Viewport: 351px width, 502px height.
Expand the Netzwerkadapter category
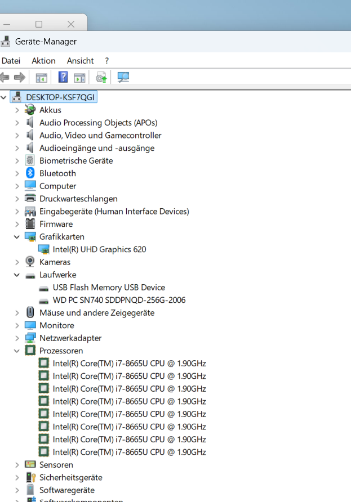coord(17,338)
